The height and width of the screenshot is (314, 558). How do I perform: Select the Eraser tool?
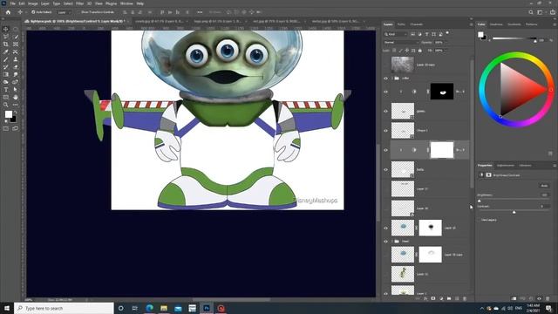(x=16, y=67)
